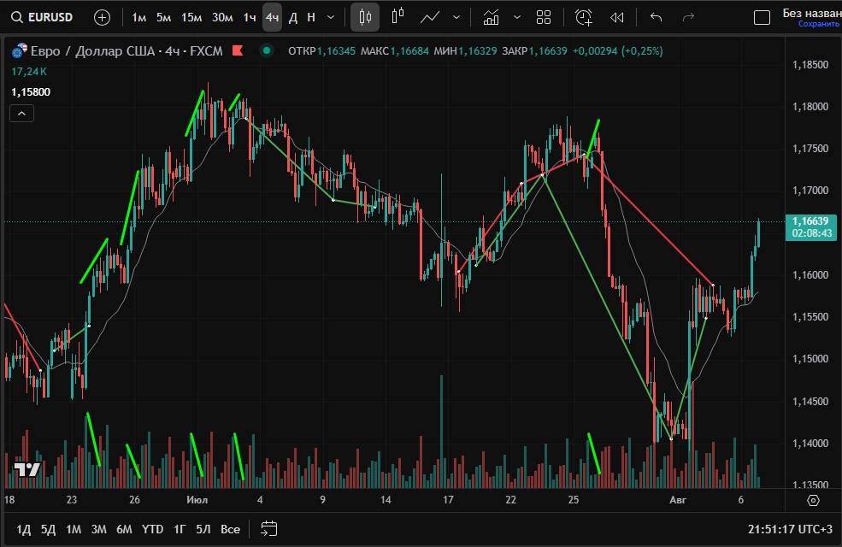Open the go-to-date calendar icon
This screenshot has height=547, width=842.
(x=269, y=528)
